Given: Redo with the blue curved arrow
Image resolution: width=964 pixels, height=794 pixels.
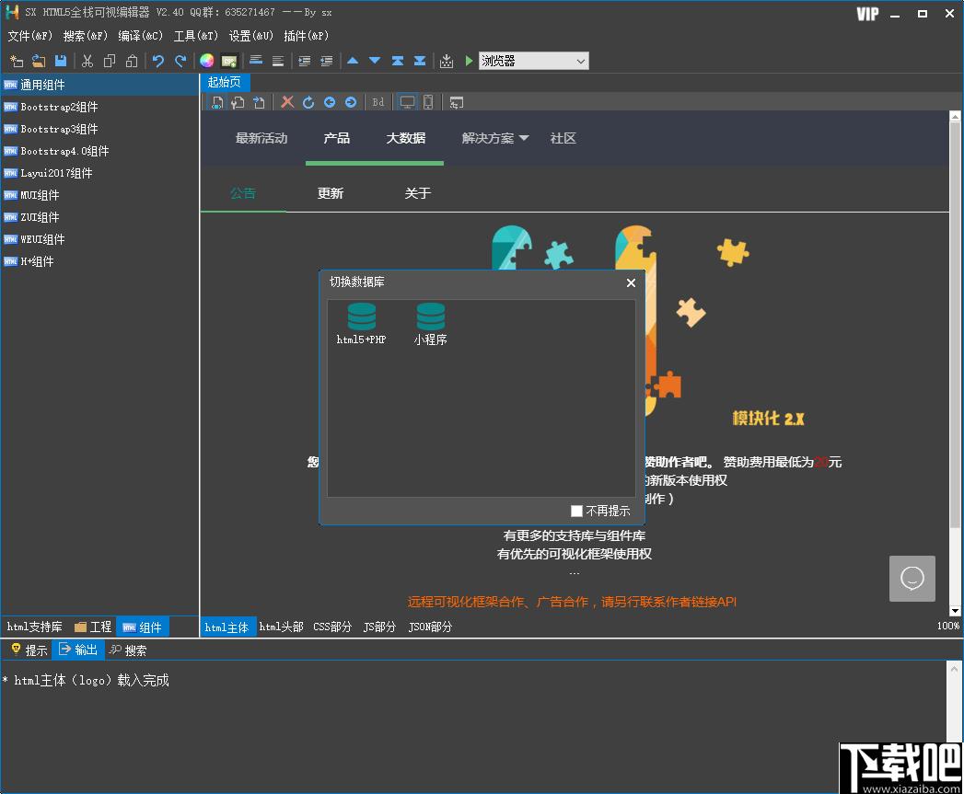Looking at the screenshot, I should click(180, 61).
